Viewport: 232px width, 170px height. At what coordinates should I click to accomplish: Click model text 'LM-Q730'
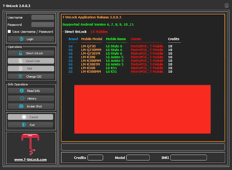coord(88,46)
